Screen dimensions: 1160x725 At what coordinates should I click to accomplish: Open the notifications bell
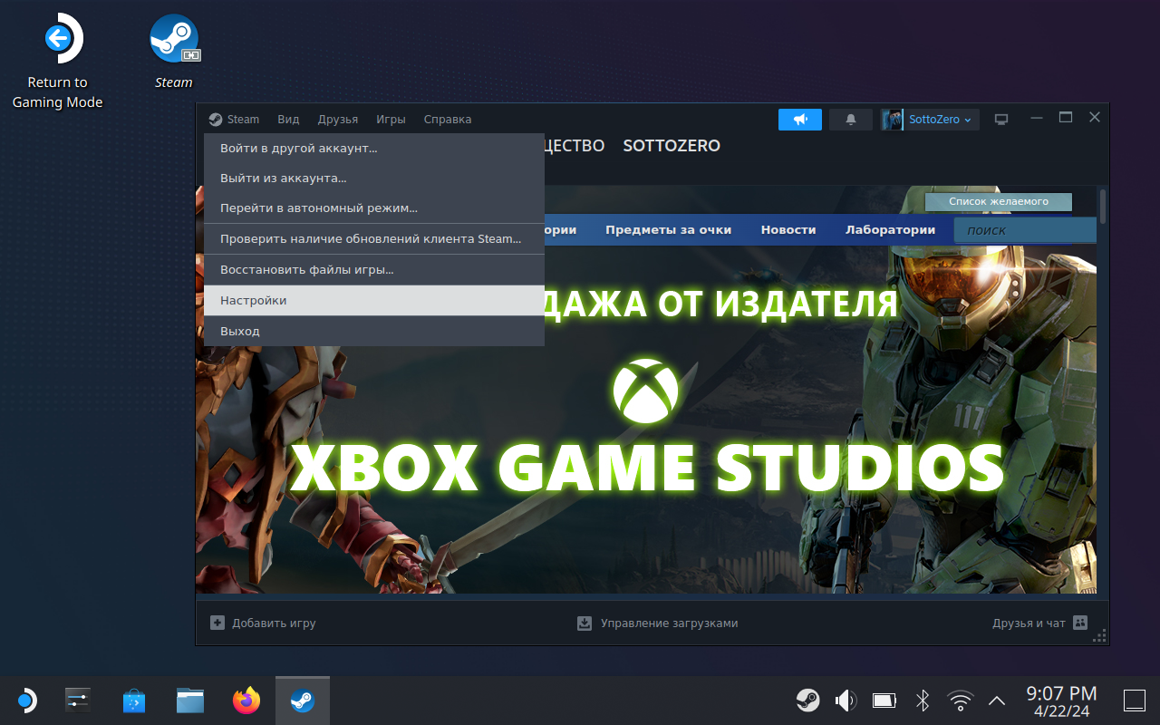point(851,120)
